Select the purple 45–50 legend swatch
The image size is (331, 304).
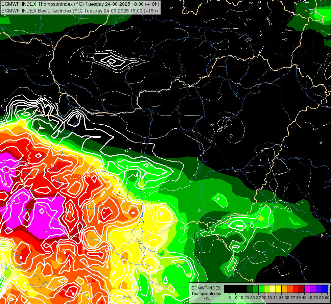click(x=313, y=289)
